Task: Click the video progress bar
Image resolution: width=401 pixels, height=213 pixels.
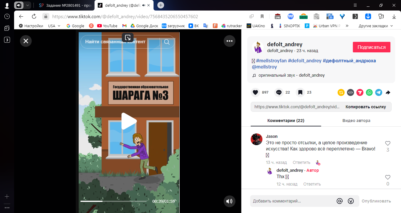Action: coord(114,201)
